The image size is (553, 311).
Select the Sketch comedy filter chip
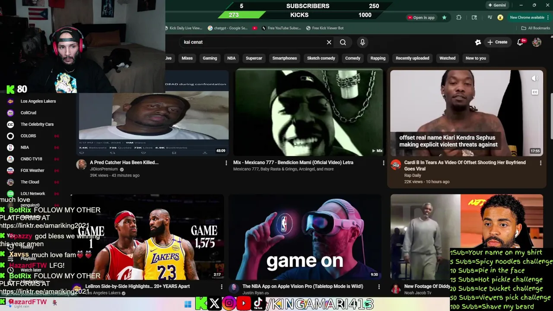click(x=321, y=58)
